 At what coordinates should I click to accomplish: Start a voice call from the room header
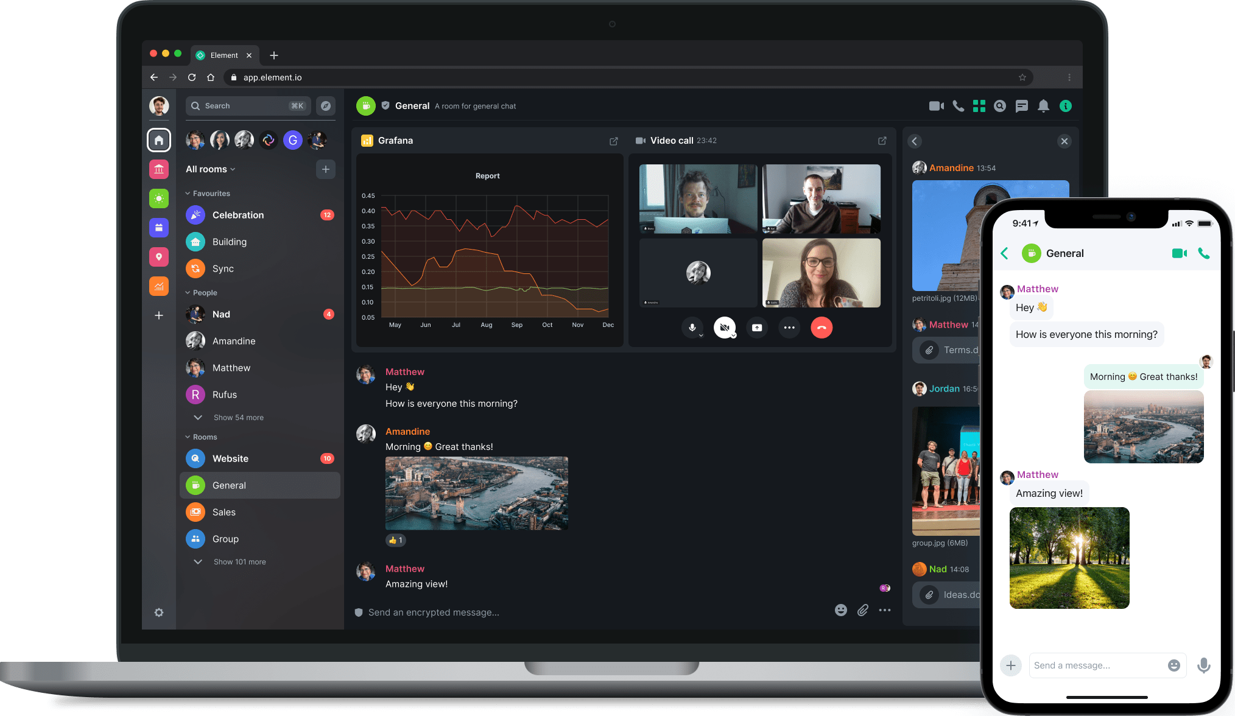958,106
